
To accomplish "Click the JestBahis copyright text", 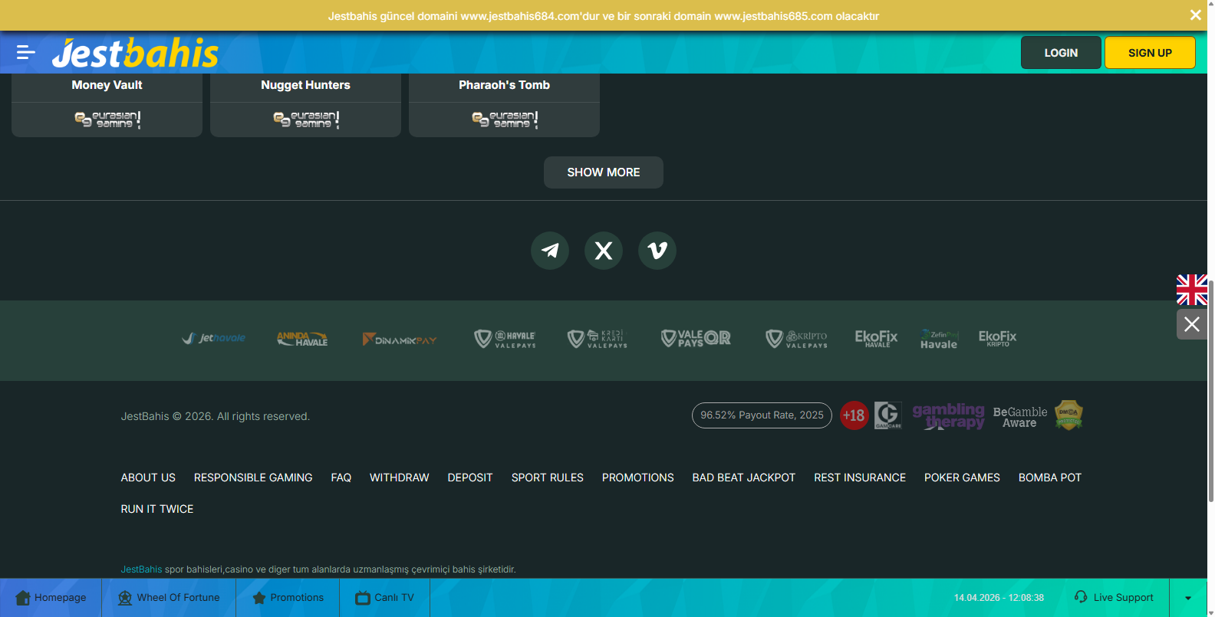I will [216, 416].
